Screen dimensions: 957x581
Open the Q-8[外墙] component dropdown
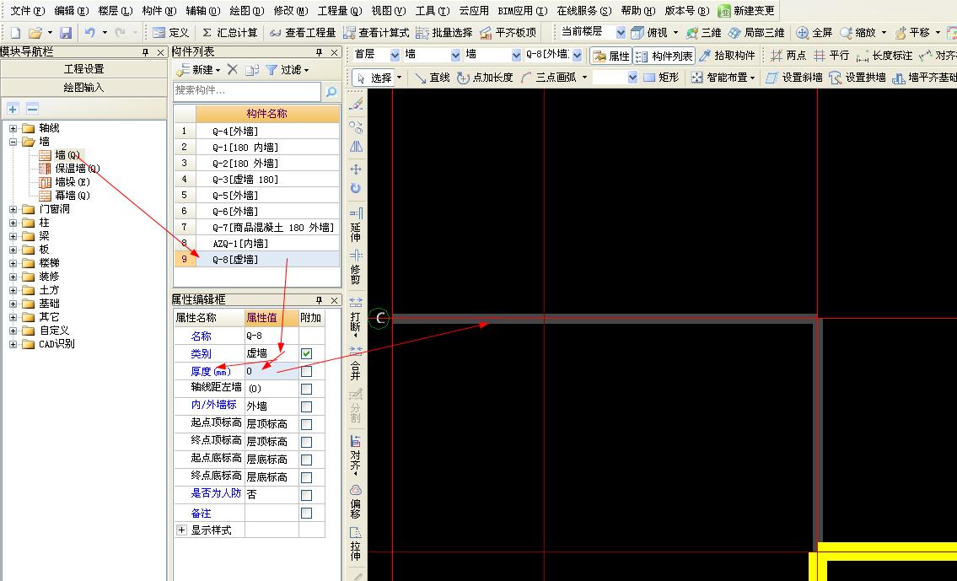point(577,56)
